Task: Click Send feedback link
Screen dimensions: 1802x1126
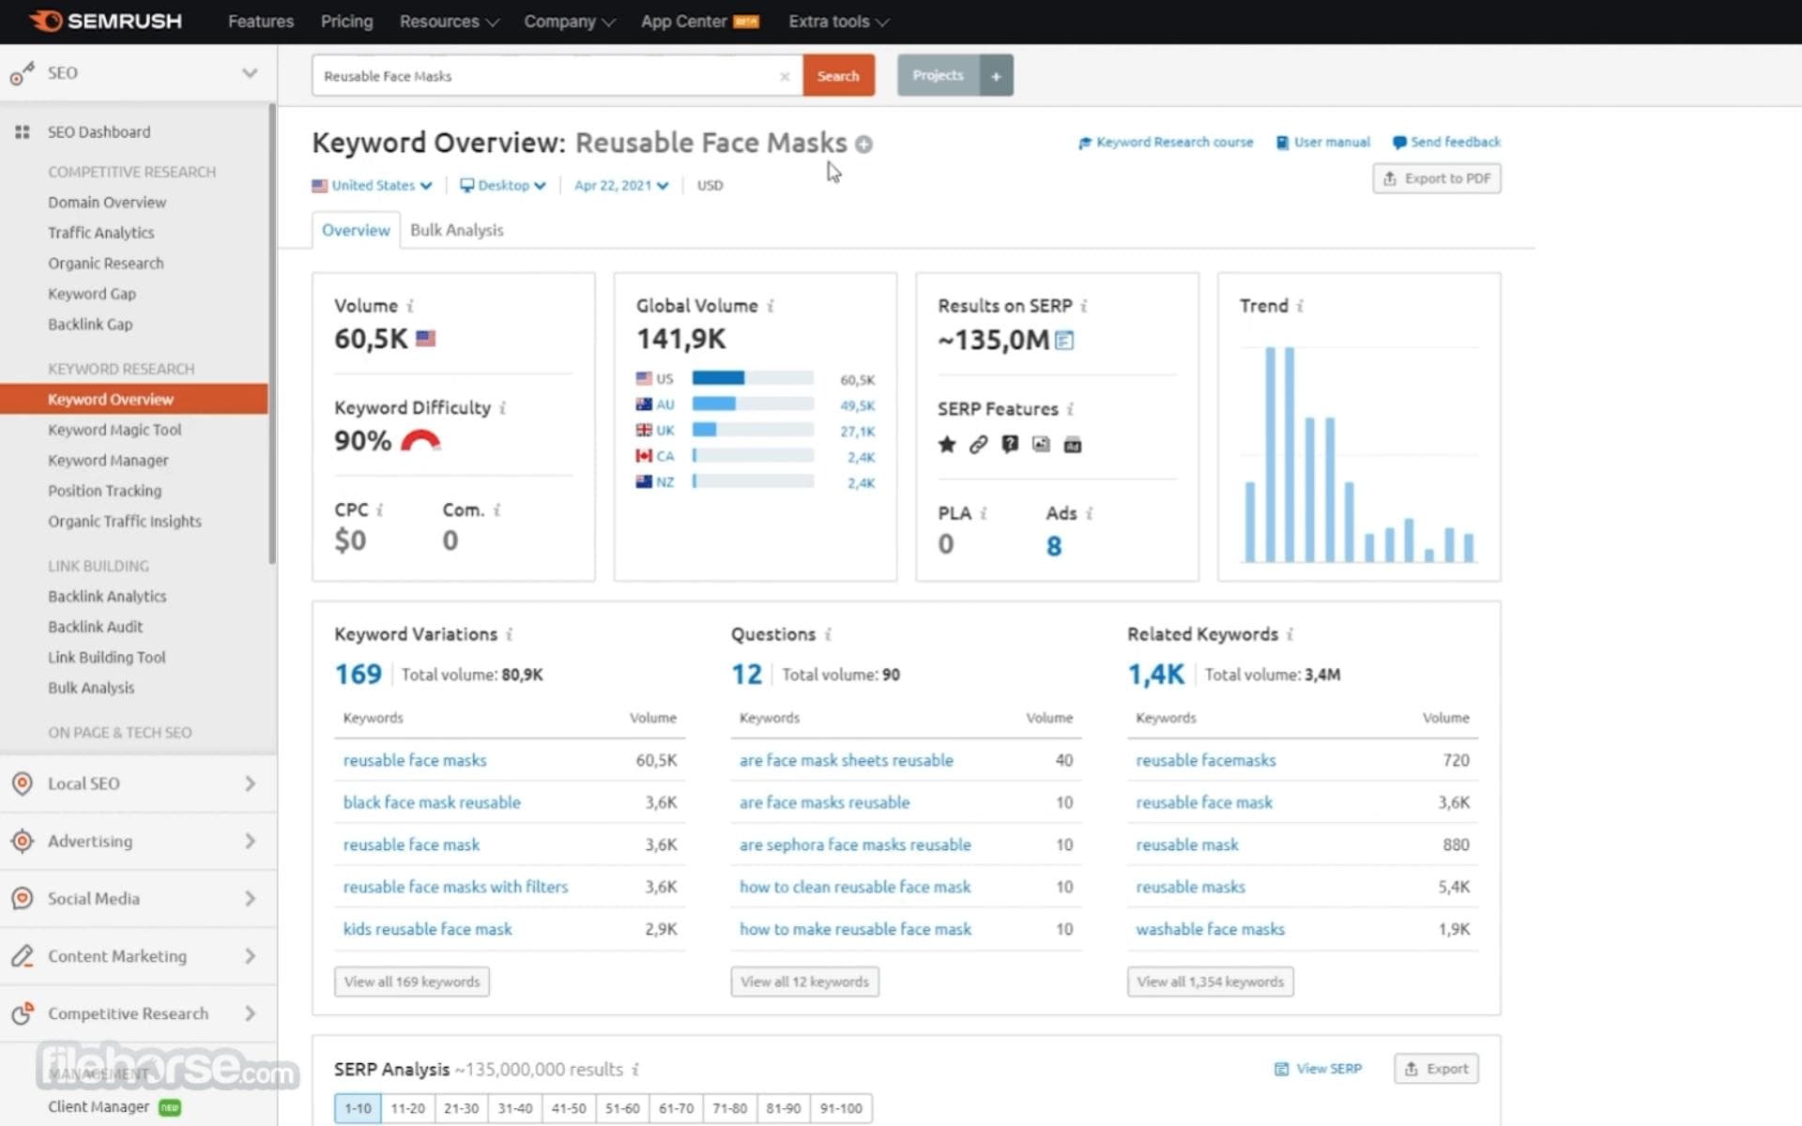Action: [1446, 143]
